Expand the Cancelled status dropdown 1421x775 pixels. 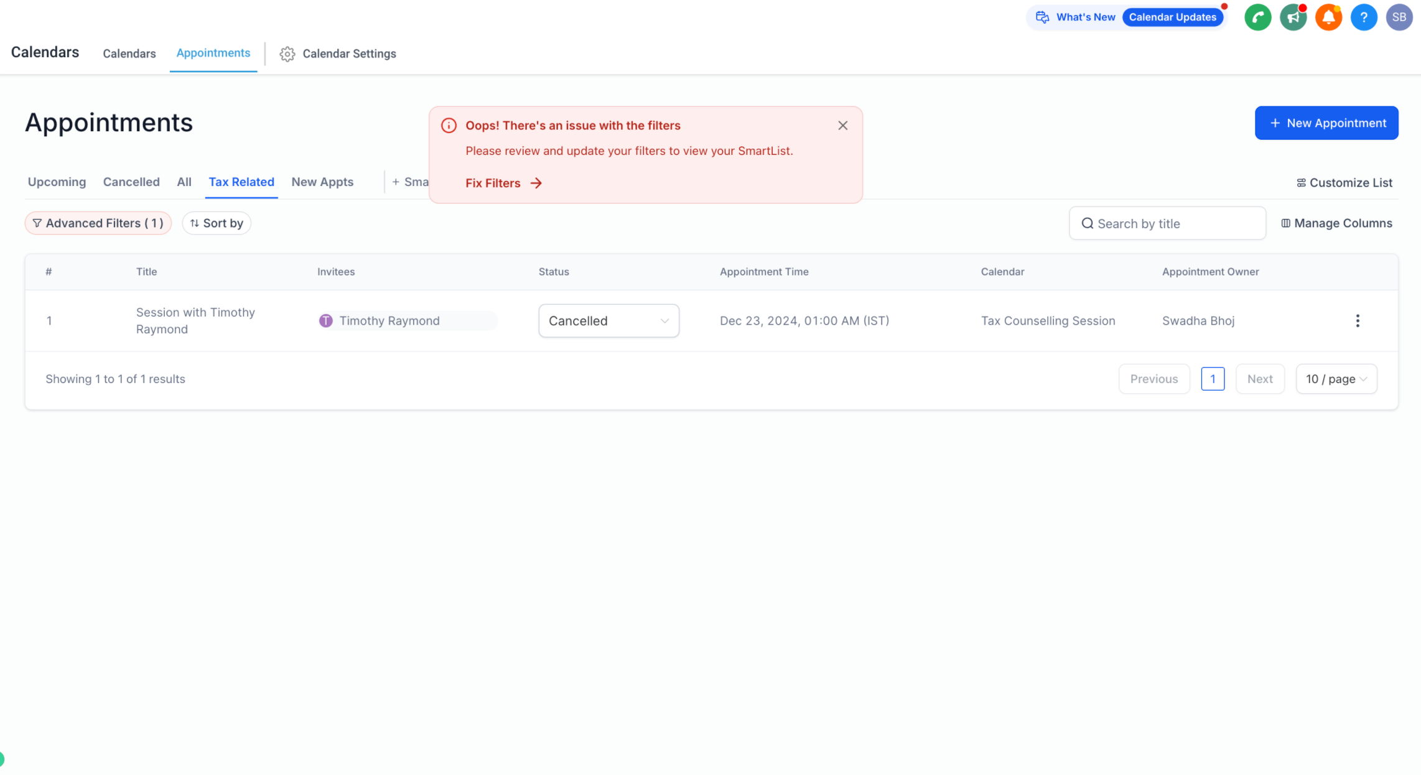click(x=608, y=321)
